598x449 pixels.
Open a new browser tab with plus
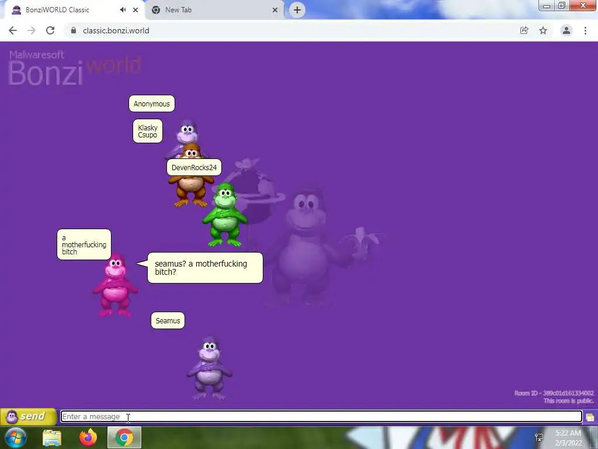coord(297,10)
